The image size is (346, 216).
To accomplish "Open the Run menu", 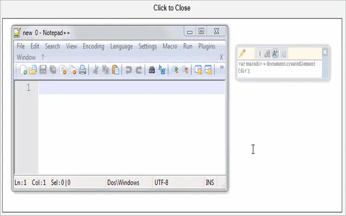I will (188, 46).
